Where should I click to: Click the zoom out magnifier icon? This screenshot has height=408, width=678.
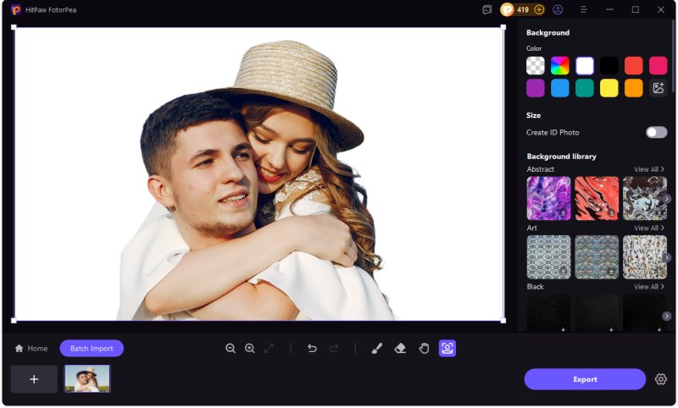coord(231,349)
